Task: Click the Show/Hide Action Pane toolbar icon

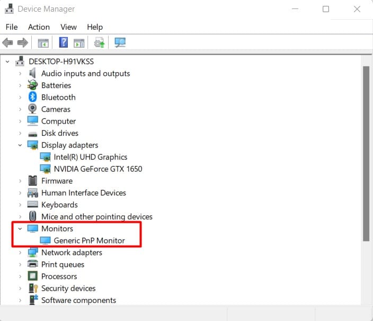Action: [x=79, y=43]
